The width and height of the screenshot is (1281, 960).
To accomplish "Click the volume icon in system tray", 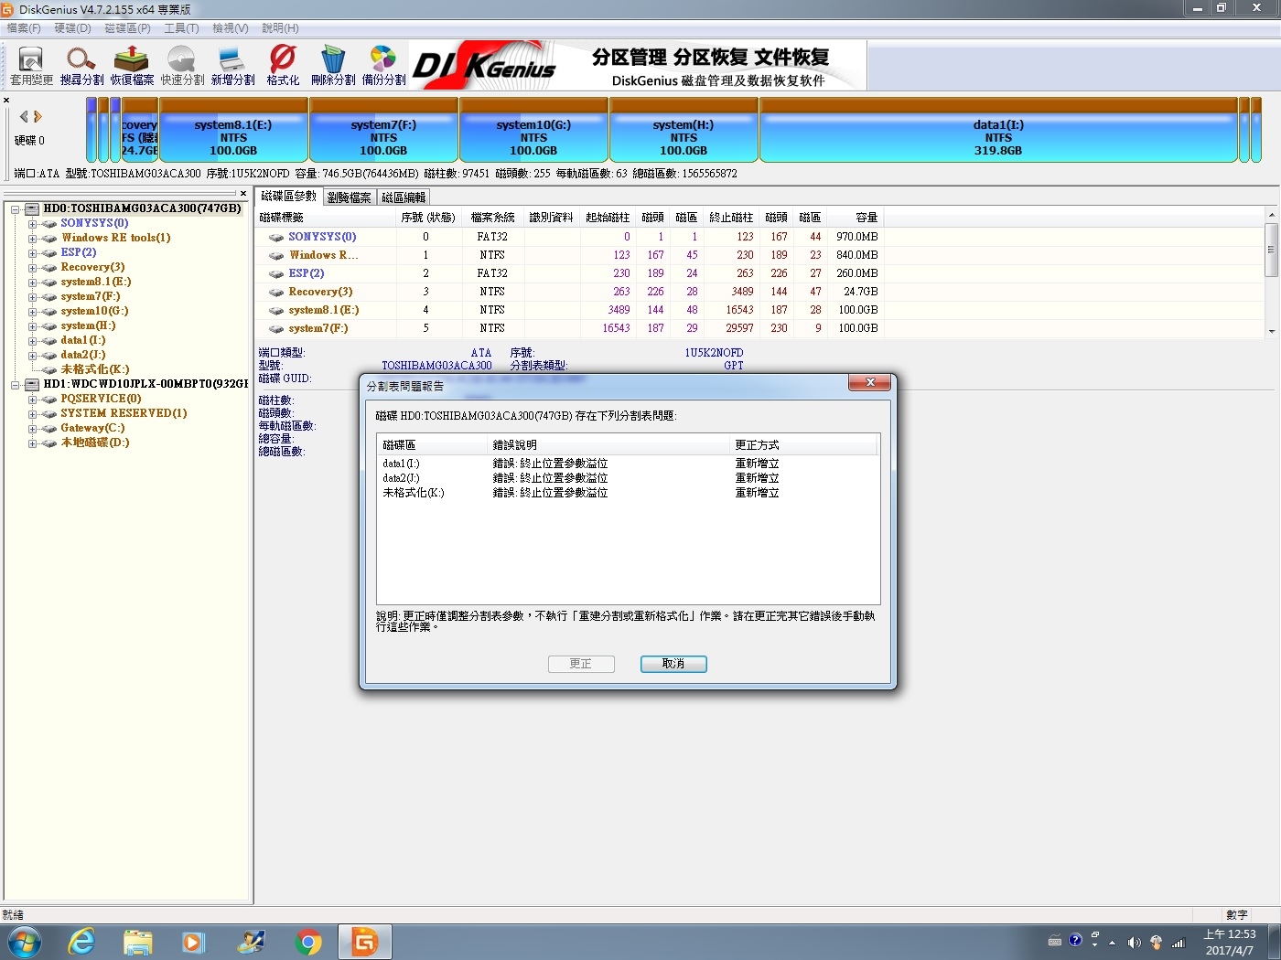I will click(x=1135, y=943).
